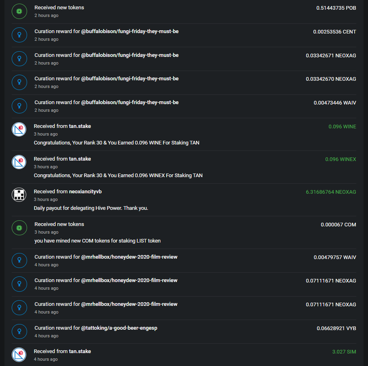Open the fungi-friday post link on the 0.00473446 WAIV row

130,102
